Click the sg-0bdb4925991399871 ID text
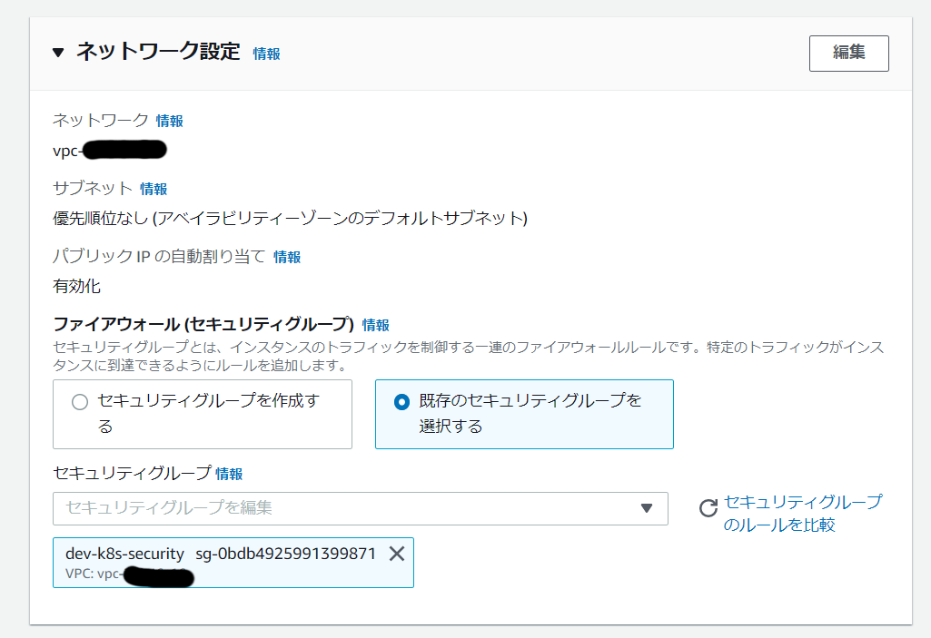 click(285, 554)
